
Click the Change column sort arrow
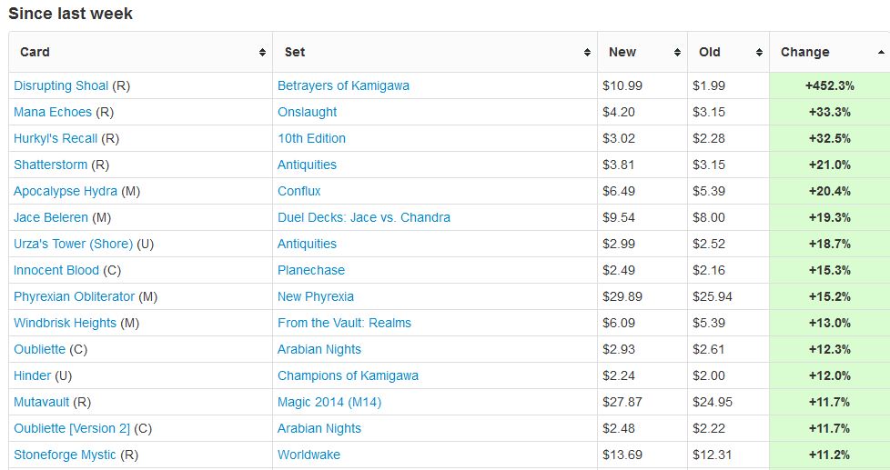881,53
